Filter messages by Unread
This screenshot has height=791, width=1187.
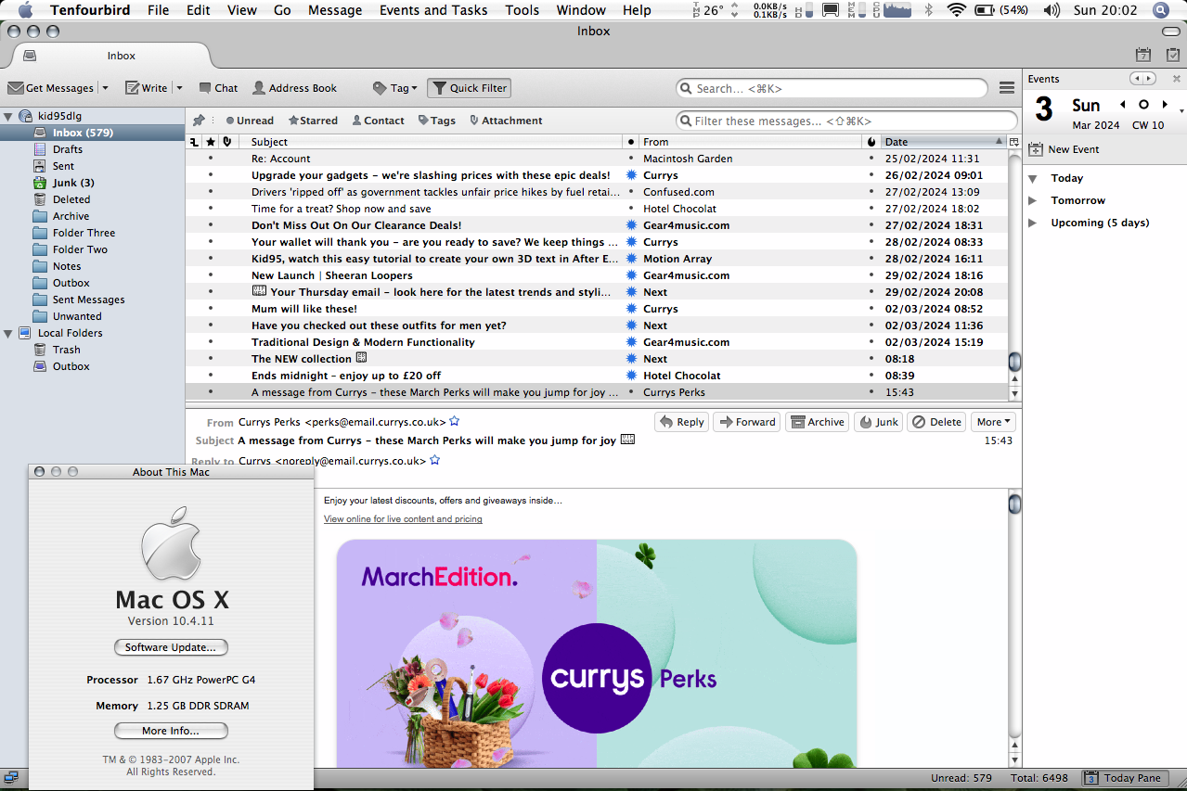click(250, 121)
